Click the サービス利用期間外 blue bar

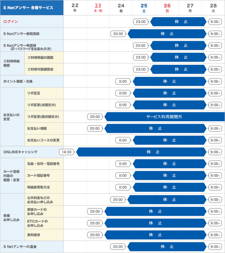pyautogui.click(x=164, y=117)
